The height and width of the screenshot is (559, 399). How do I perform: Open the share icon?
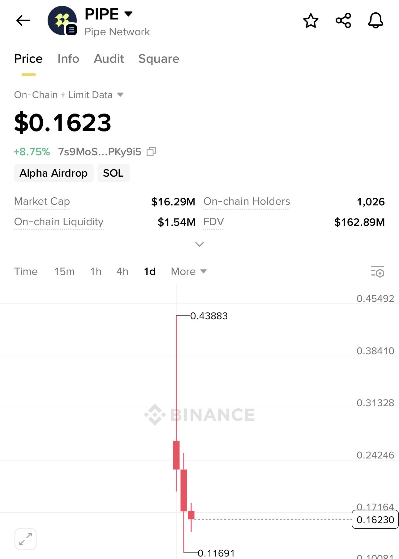343,21
